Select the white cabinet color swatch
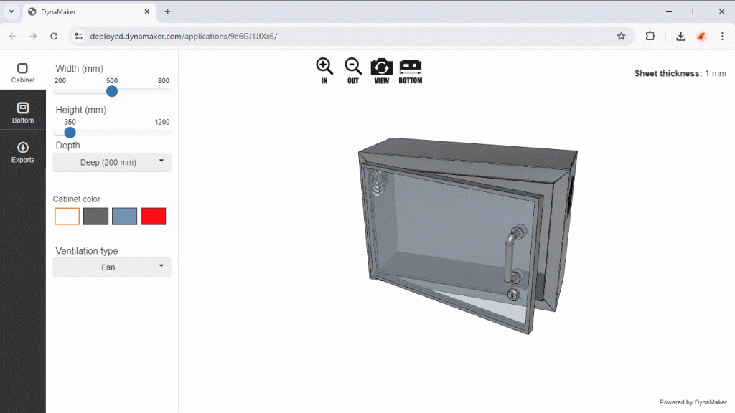 pyautogui.click(x=67, y=217)
